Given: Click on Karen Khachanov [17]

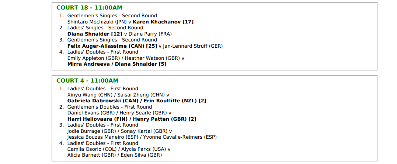Looking at the screenshot, I should tap(163, 22).
